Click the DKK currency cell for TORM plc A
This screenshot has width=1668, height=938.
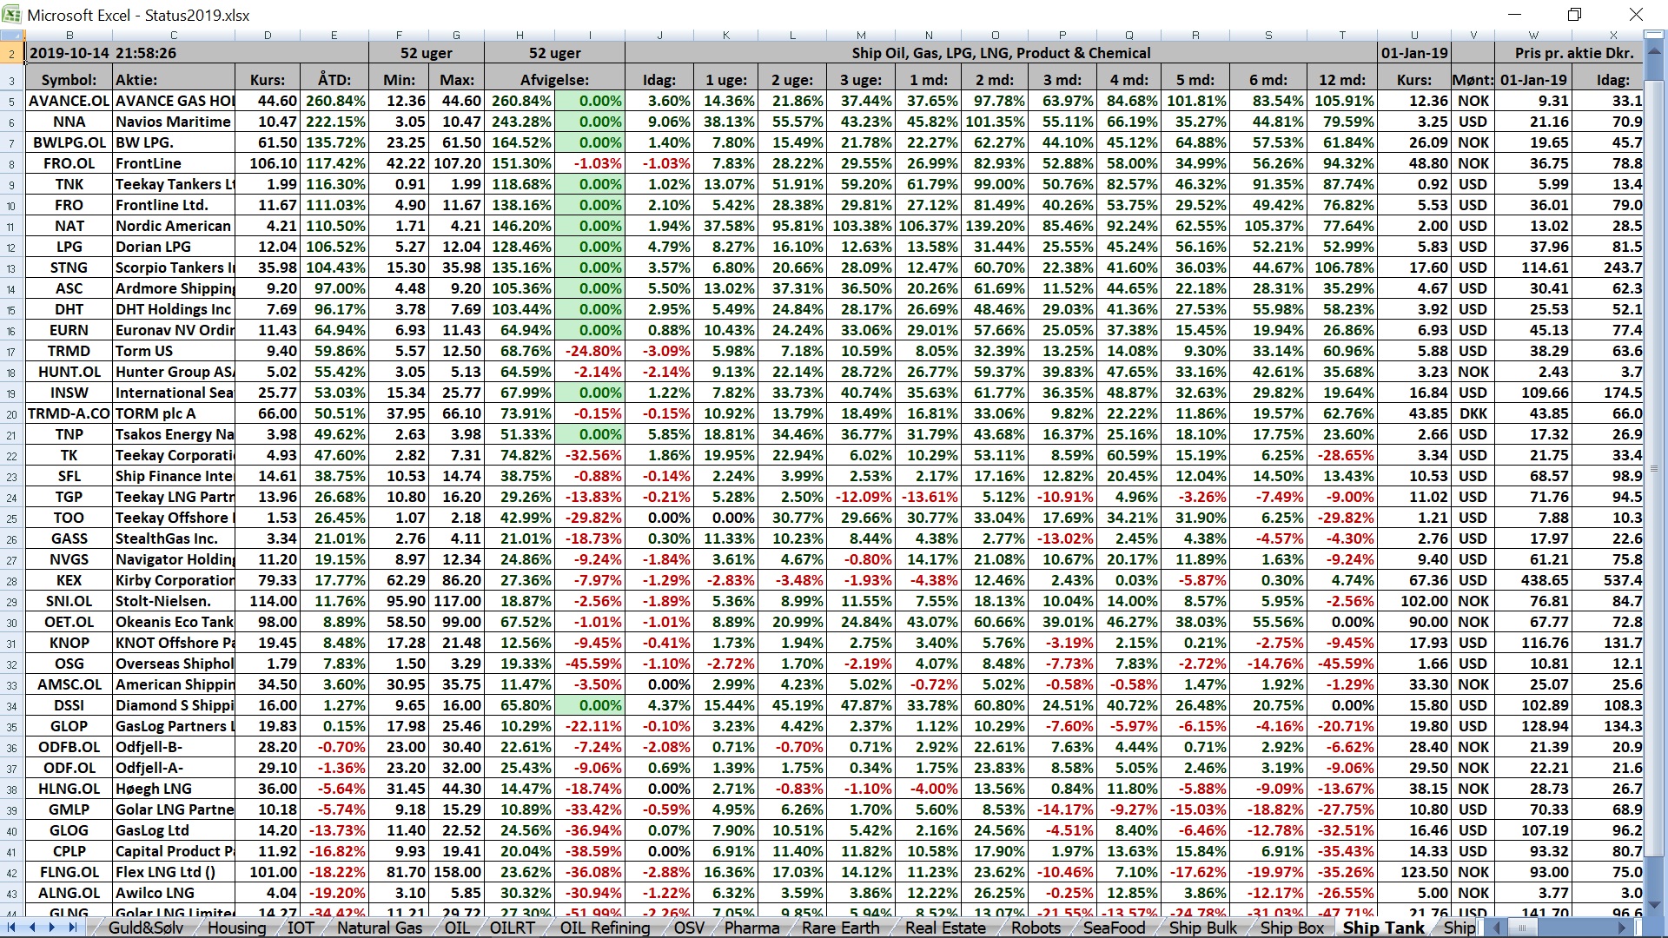tap(1473, 413)
